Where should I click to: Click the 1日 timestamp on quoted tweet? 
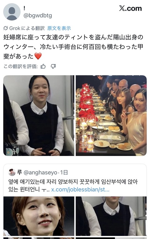pos(64,173)
